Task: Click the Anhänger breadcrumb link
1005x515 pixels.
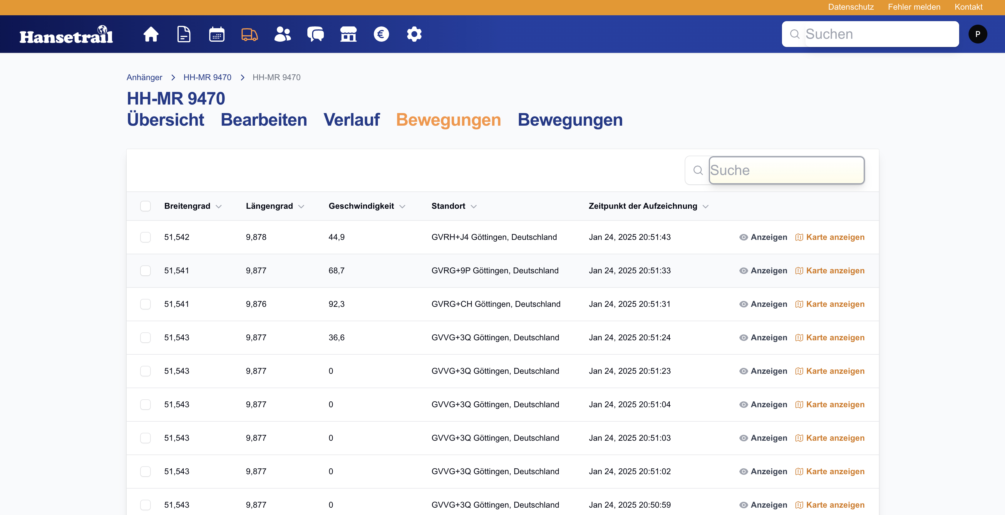Action: pos(144,77)
